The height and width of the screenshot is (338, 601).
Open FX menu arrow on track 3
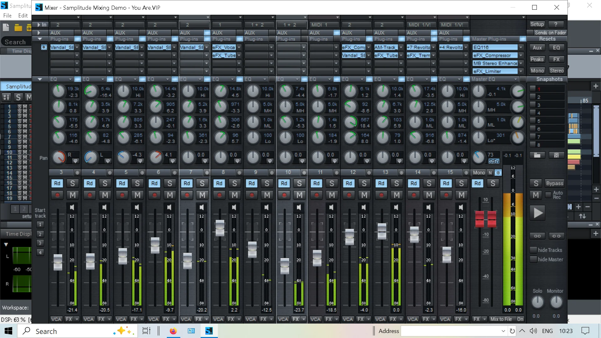pyautogui.click(x=77, y=319)
